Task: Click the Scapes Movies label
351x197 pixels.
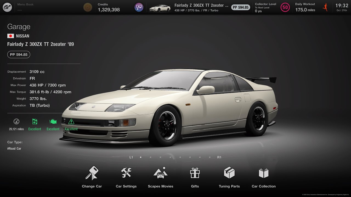Action: pyautogui.click(x=160, y=186)
